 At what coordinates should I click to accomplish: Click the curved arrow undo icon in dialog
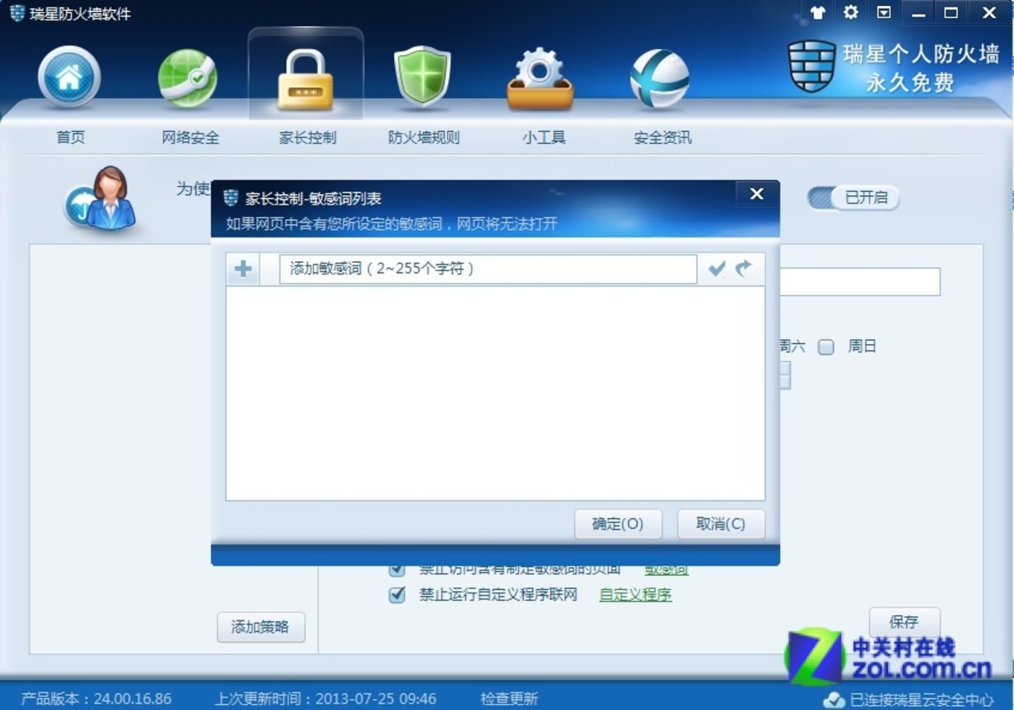point(743,269)
